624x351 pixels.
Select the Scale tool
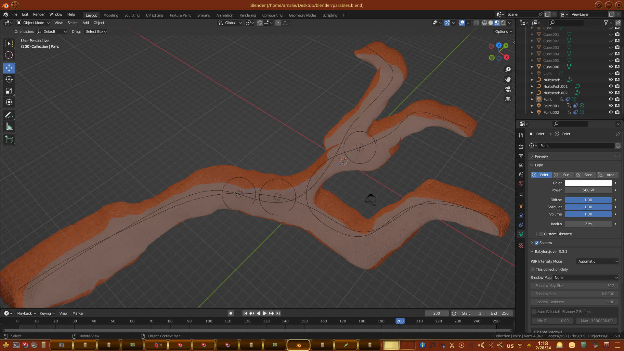tap(9, 91)
